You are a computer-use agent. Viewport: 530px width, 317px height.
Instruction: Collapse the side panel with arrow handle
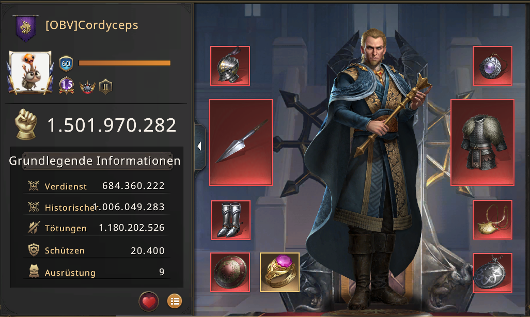pos(199,146)
